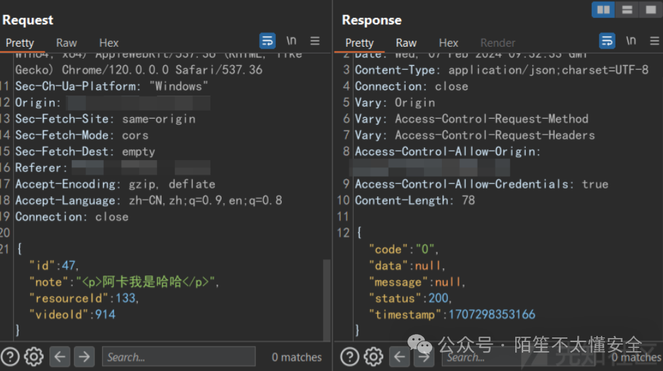
Task: Click the Referer header in Request
Action: click(x=112, y=168)
